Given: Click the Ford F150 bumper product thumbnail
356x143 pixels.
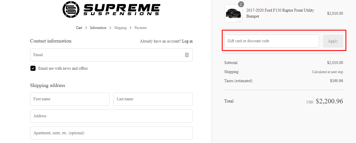Looking at the screenshot, I should [x=233, y=13].
